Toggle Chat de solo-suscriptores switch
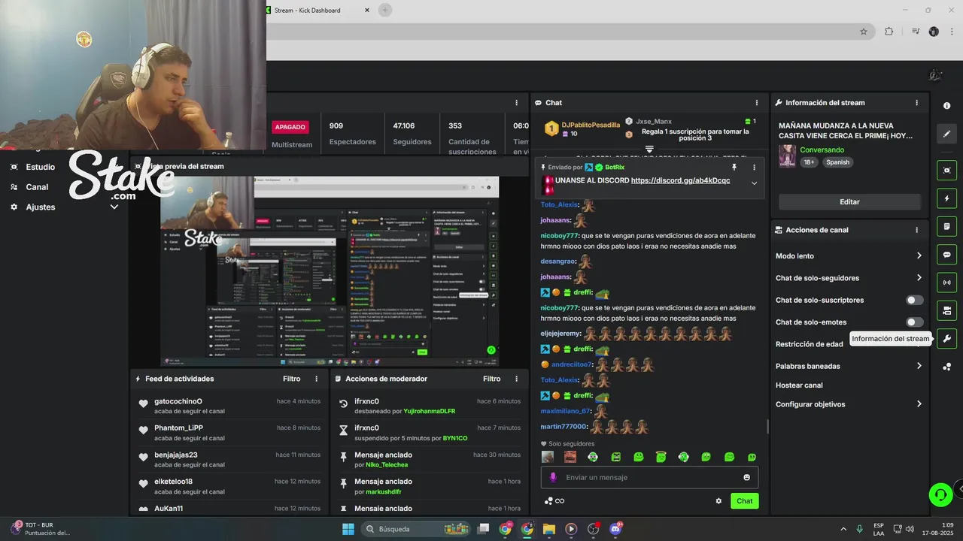This screenshot has height=541, width=963. (x=914, y=300)
